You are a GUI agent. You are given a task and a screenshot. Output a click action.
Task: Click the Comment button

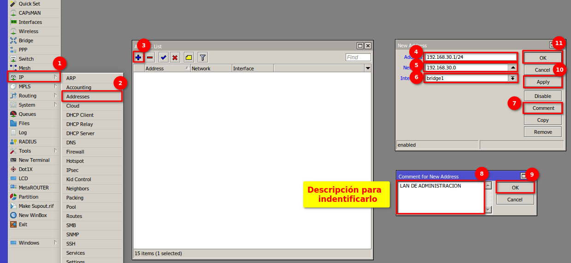543,108
